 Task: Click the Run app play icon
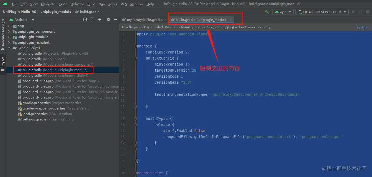click(354, 12)
